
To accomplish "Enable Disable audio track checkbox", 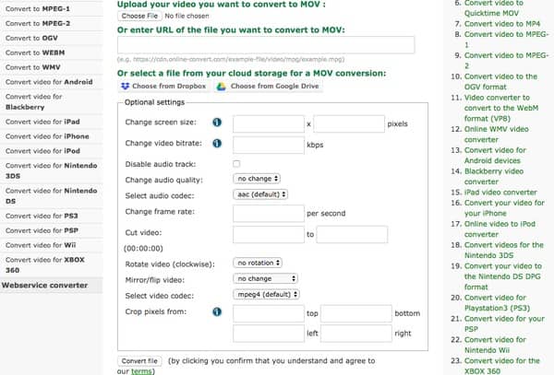I will pyautogui.click(x=236, y=164).
